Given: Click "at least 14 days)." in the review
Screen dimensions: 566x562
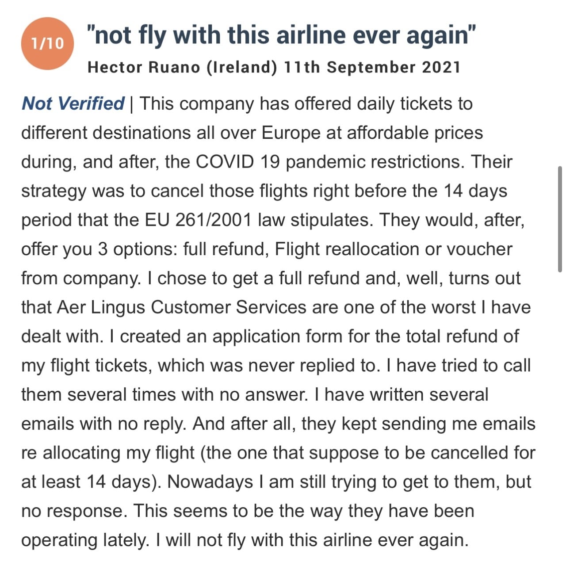Looking at the screenshot, I should [91, 482].
